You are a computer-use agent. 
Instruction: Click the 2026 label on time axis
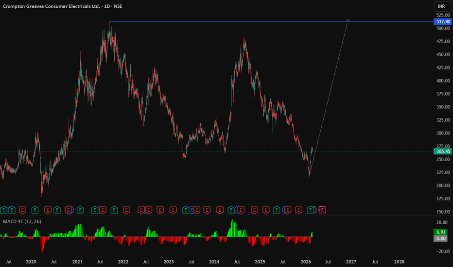coord(306,262)
